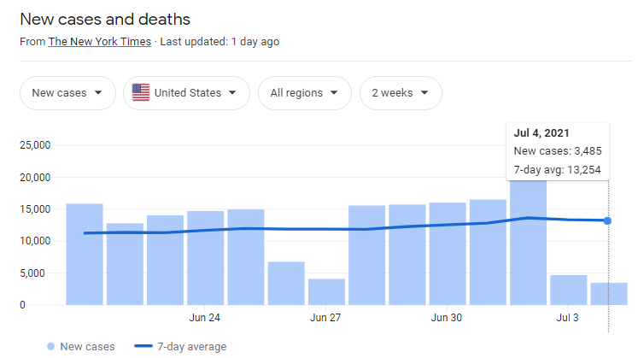Click the Jul 3 bar in chart
Screen dimensions: 644x358
click(x=569, y=290)
